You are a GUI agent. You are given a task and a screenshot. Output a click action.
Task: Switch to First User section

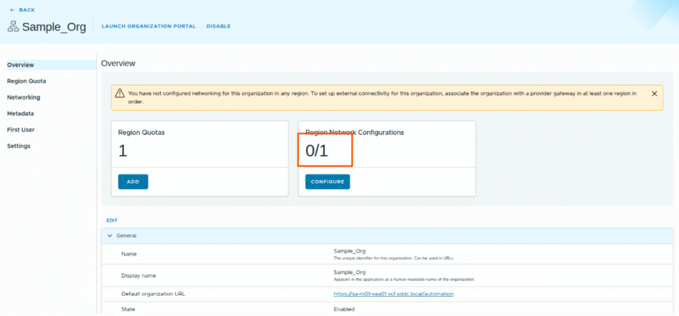(x=21, y=130)
